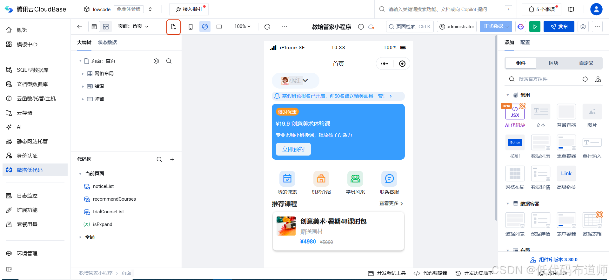609x280 pixels.
Task: Select the 自定义 segment tab
Action: click(586, 63)
